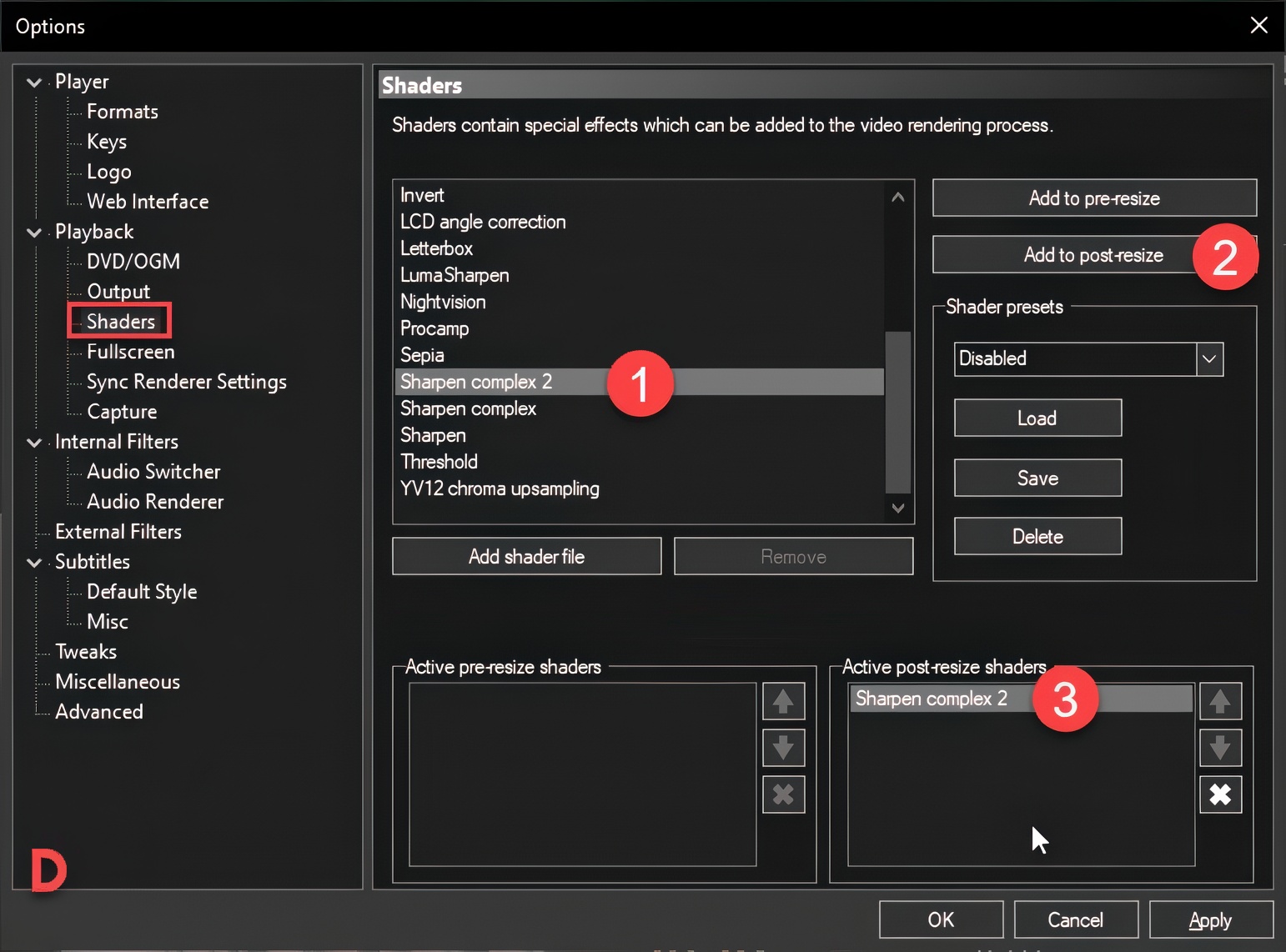Select DVD/OGM in the tree
The image size is (1286, 952).
(x=133, y=262)
